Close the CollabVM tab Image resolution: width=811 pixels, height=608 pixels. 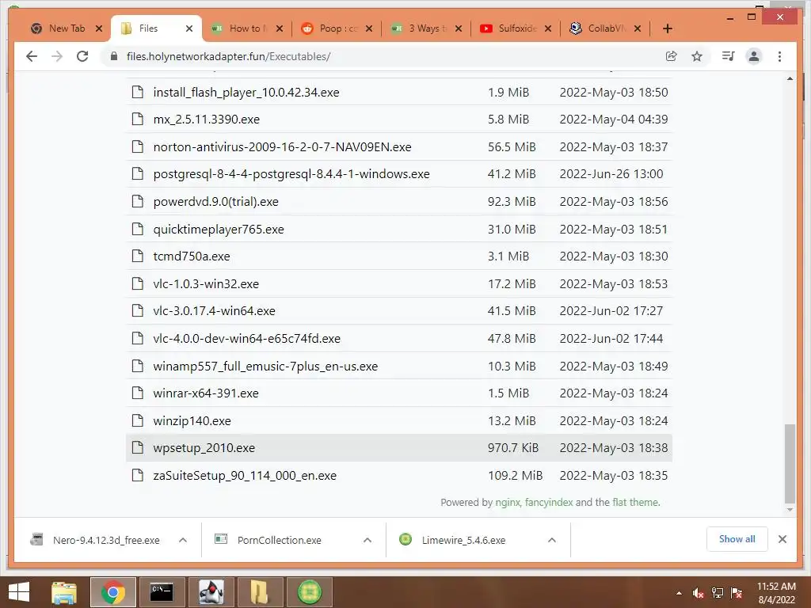(638, 28)
